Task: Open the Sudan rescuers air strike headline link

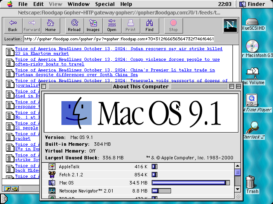Action: pos(119,51)
